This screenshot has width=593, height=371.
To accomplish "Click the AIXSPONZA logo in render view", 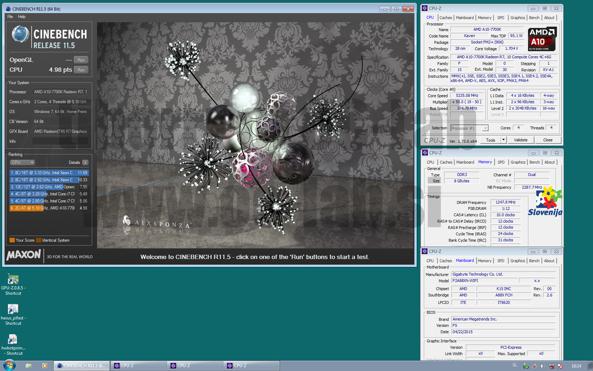I will click(x=157, y=224).
